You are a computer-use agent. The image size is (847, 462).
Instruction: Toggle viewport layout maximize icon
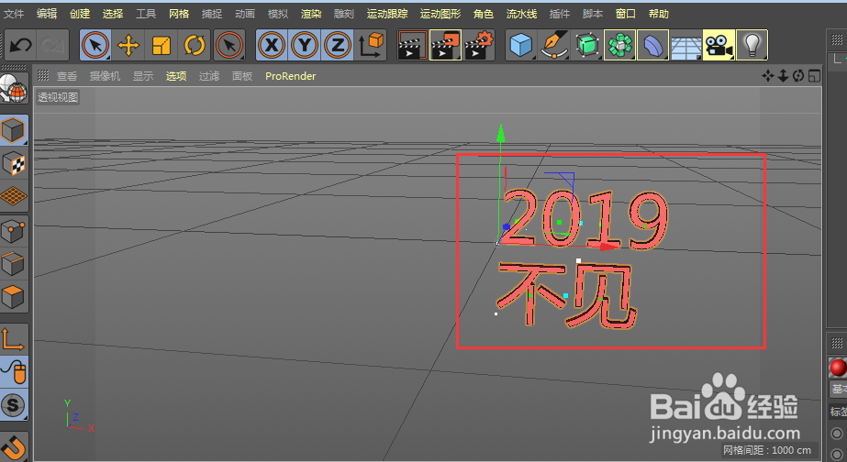[814, 76]
